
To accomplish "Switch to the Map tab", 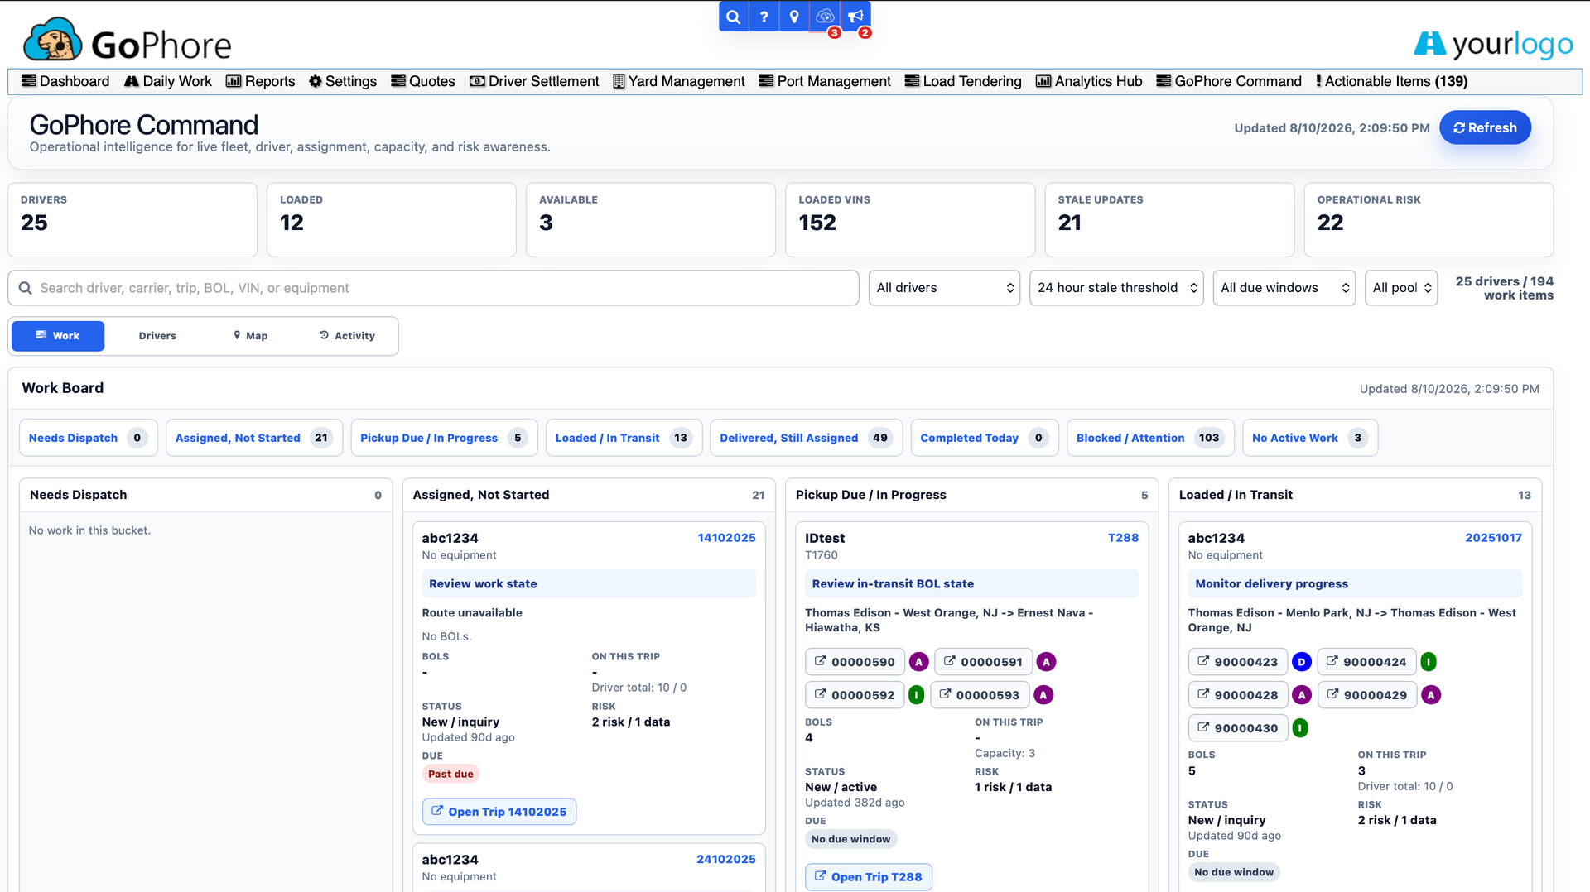I will click(x=251, y=336).
